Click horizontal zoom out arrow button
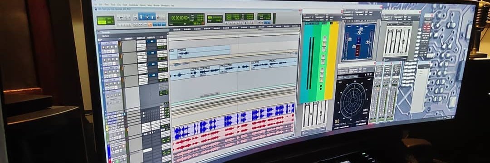 [118, 17]
